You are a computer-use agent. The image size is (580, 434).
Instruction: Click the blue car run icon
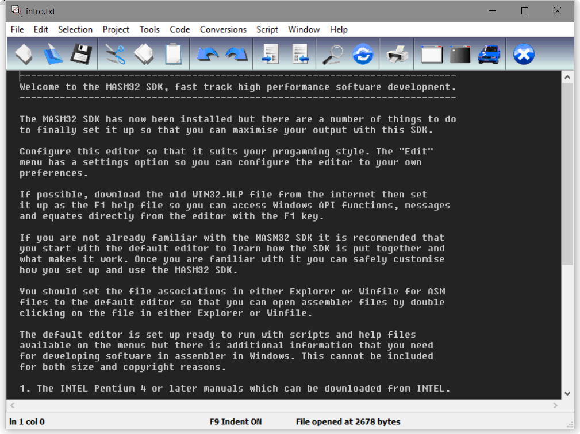click(x=489, y=55)
